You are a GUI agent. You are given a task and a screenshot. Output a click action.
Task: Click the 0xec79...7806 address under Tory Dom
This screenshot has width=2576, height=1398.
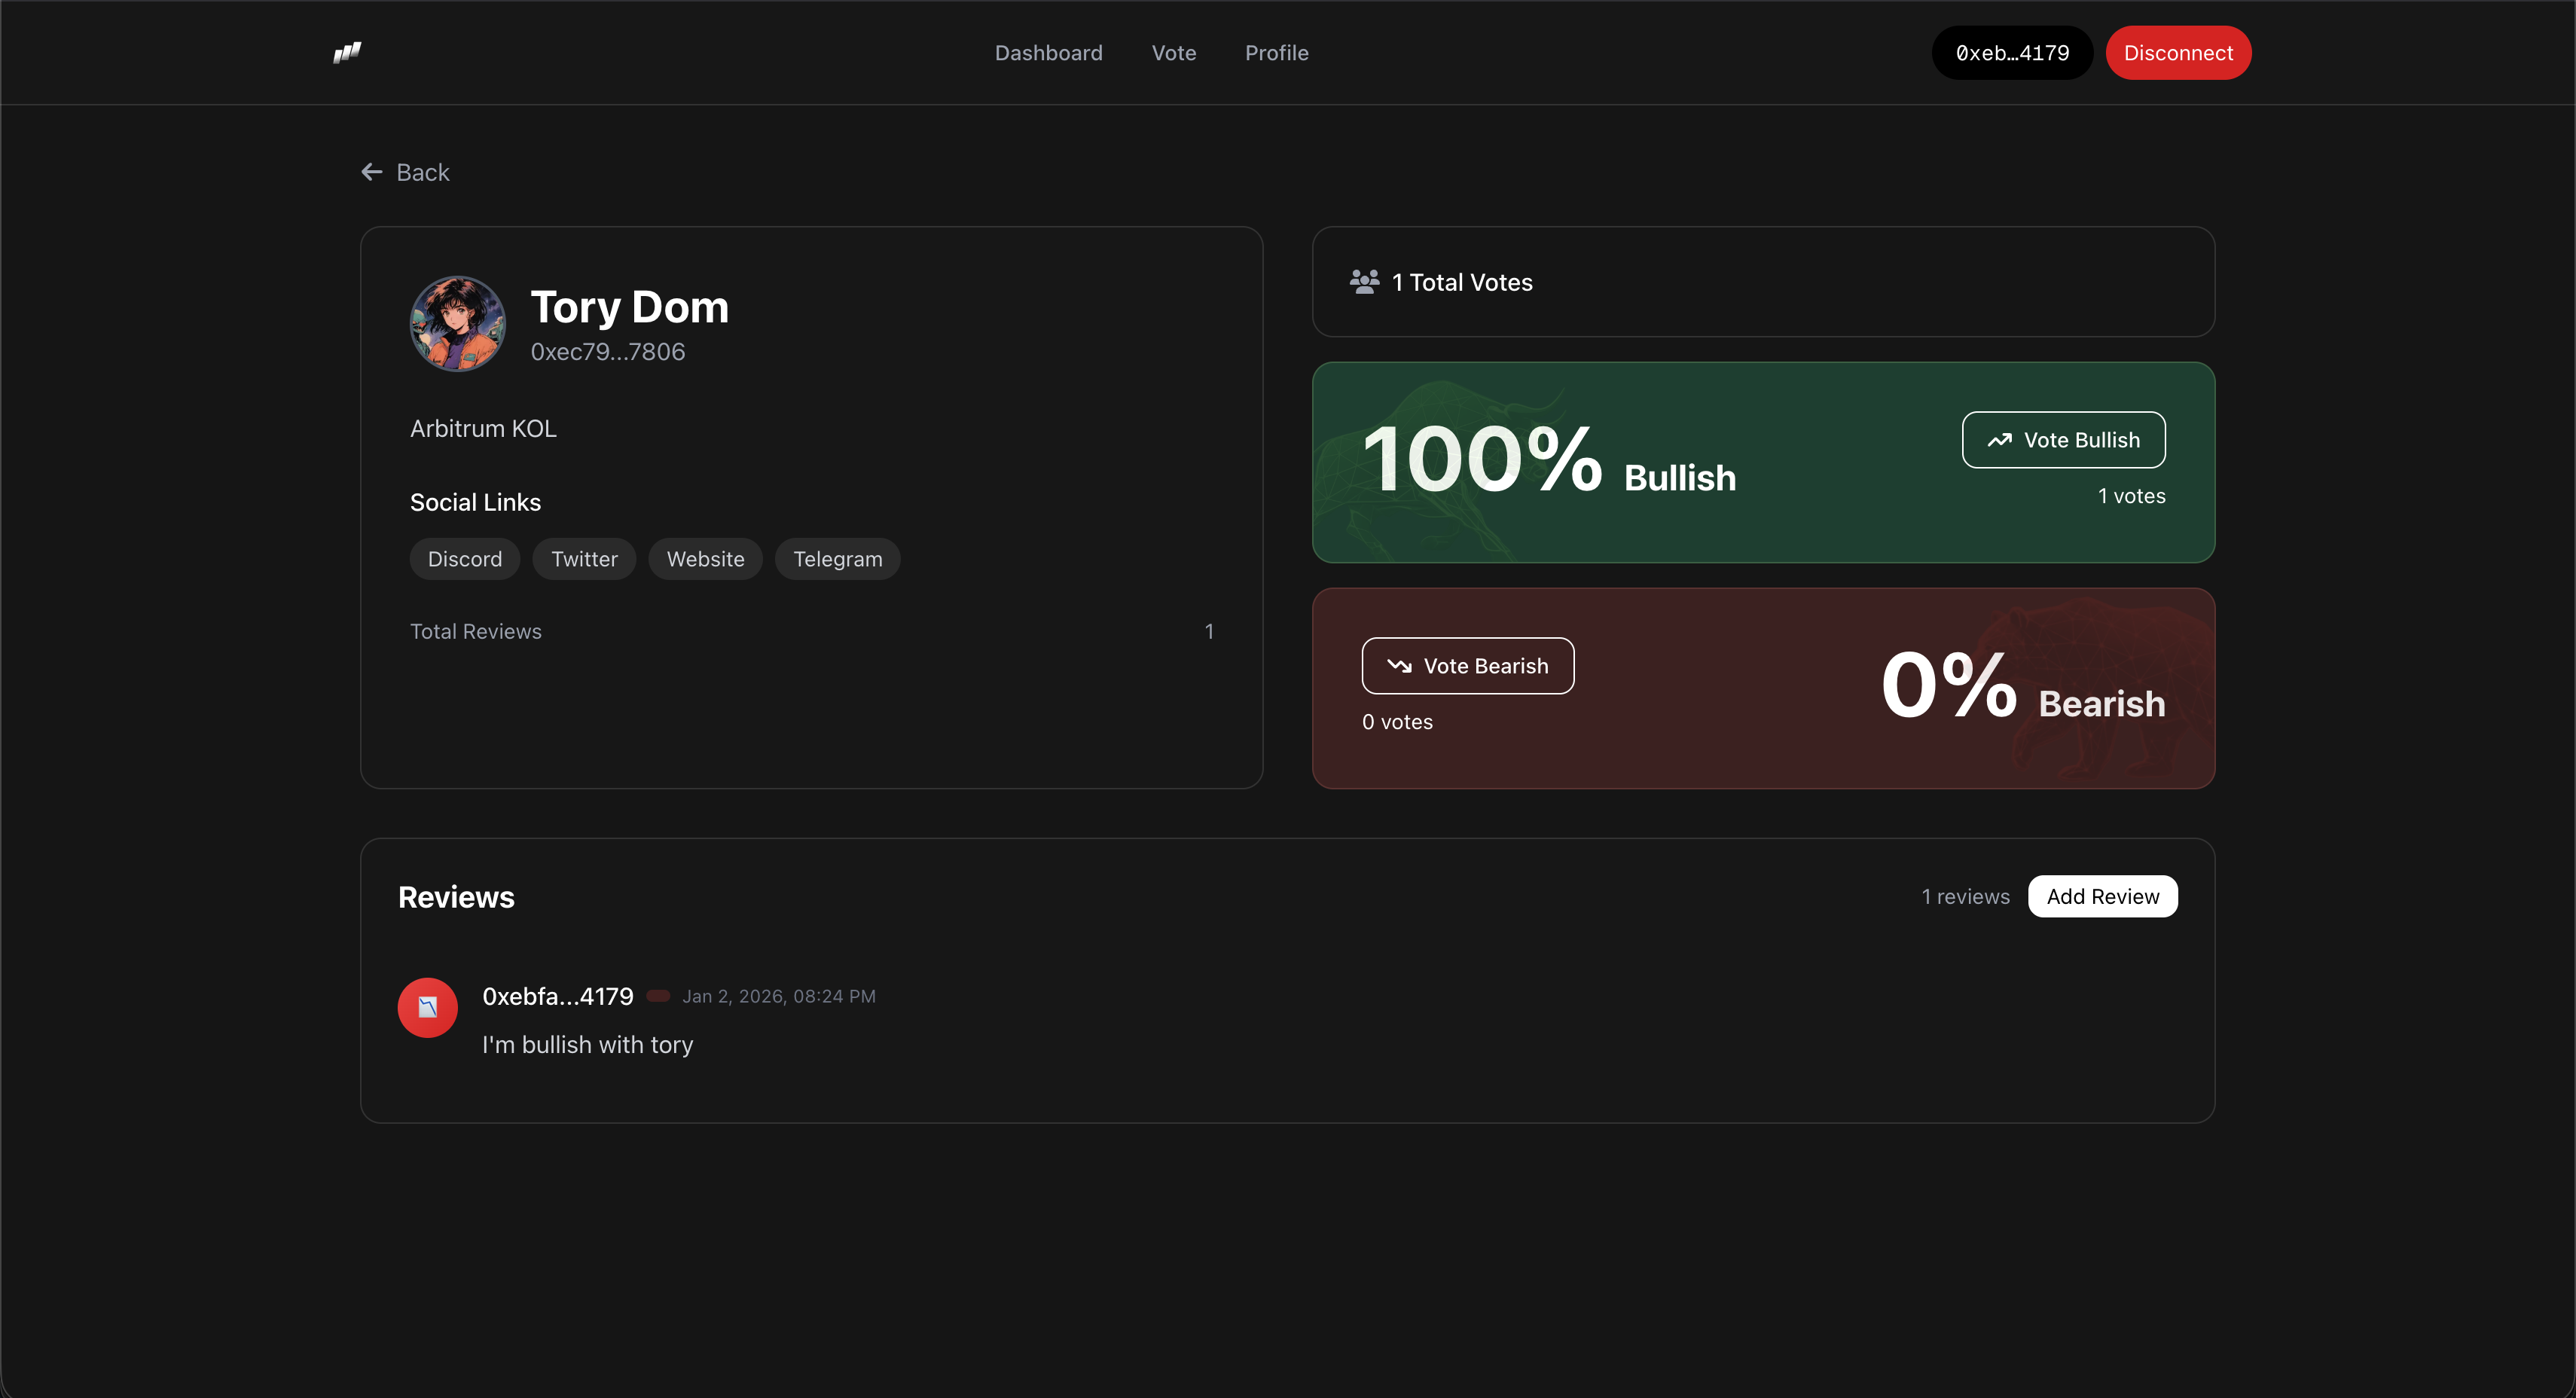(607, 352)
